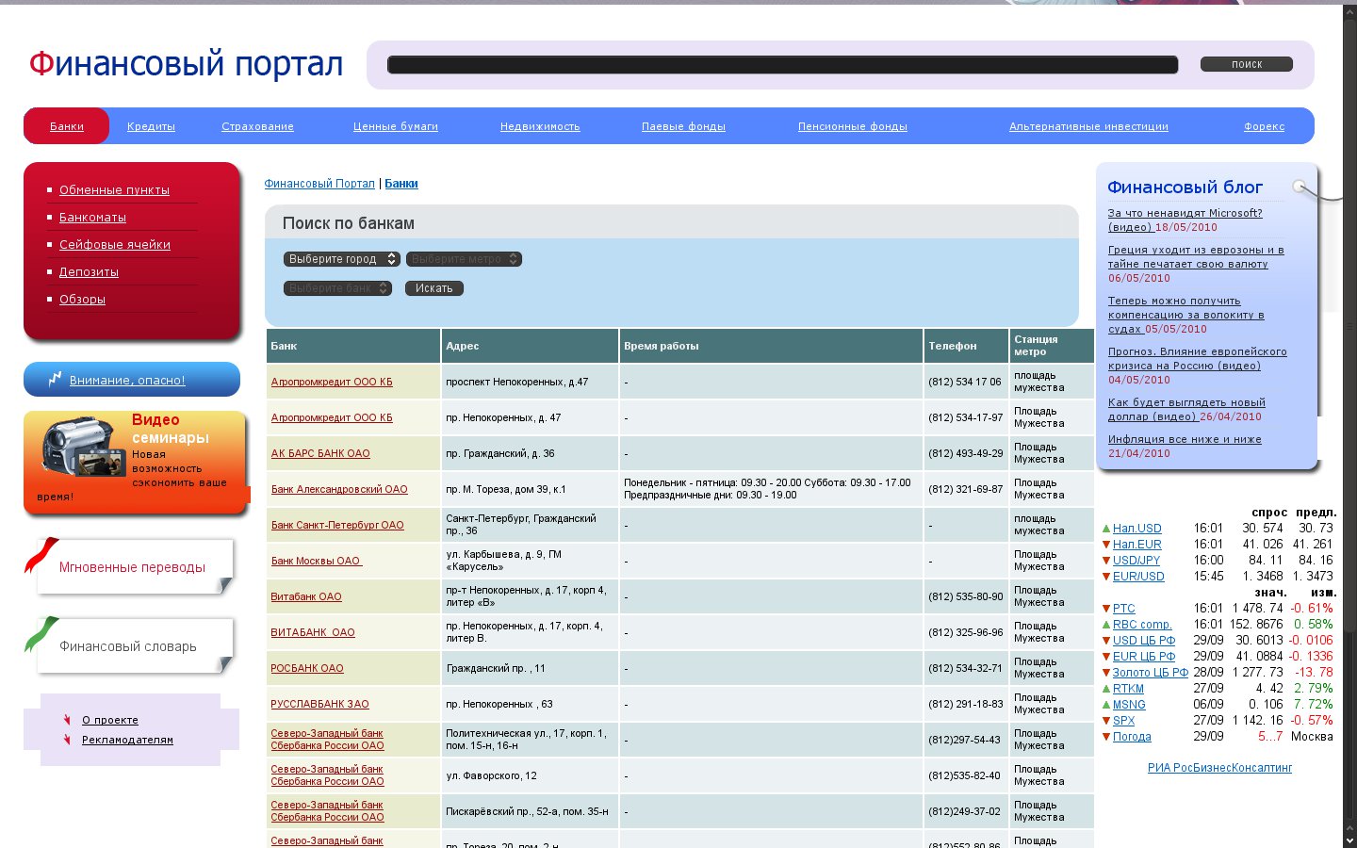Open Финансовый Портал breadcrumb link

click(x=319, y=184)
